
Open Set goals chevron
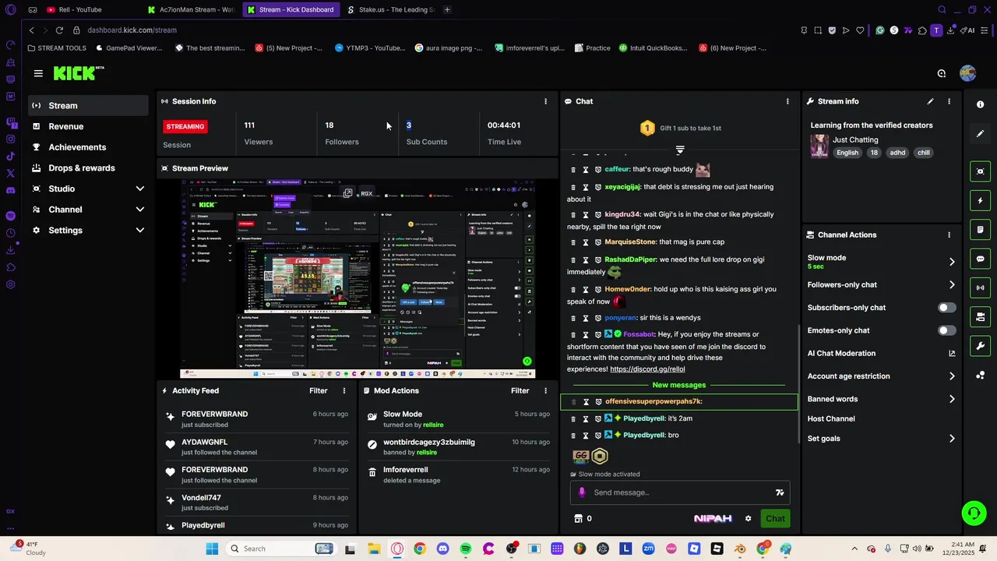coord(952,439)
